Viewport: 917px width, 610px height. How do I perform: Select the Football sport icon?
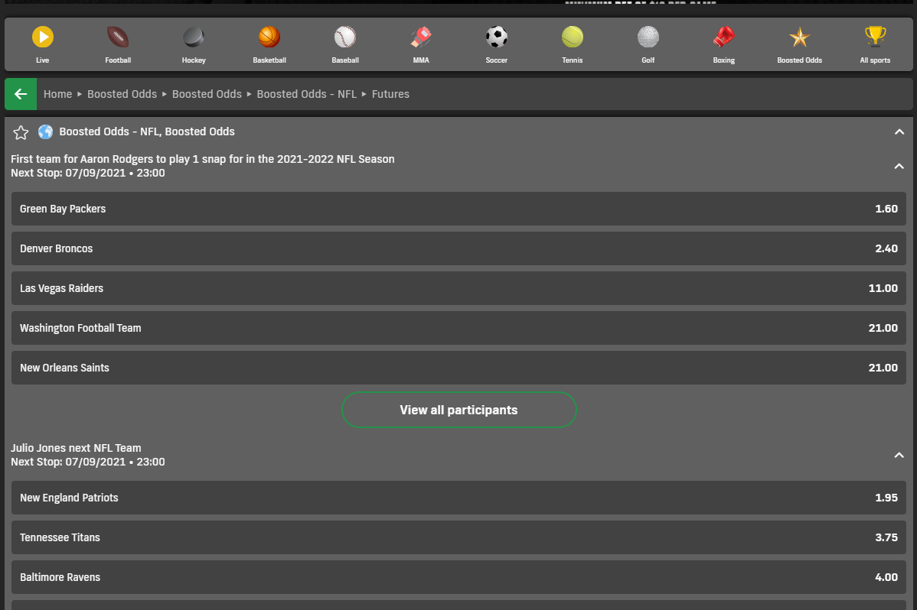[x=118, y=37]
